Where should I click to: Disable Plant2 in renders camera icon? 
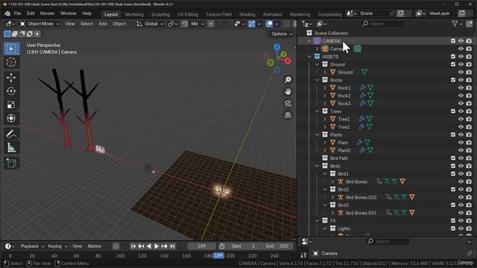tap(469, 150)
